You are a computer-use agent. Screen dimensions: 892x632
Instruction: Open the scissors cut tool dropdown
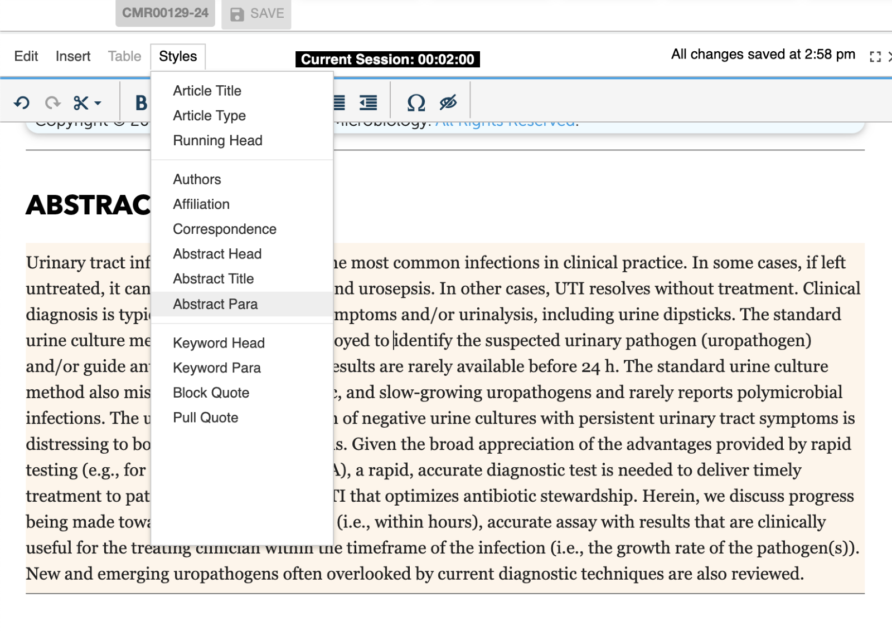pos(87,102)
